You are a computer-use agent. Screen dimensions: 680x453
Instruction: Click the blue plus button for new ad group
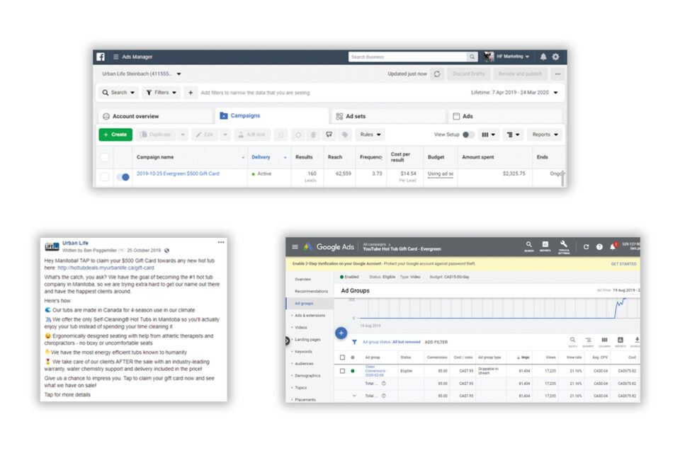[x=341, y=333]
